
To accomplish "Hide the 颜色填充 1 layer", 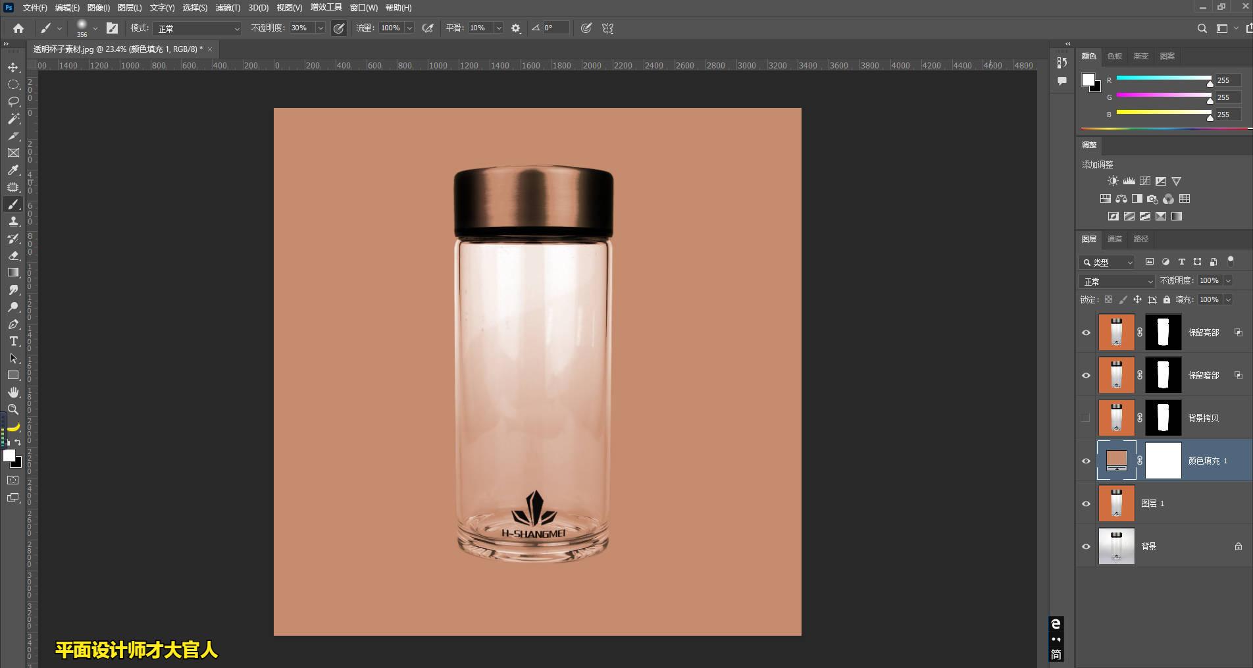I will (1087, 461).
